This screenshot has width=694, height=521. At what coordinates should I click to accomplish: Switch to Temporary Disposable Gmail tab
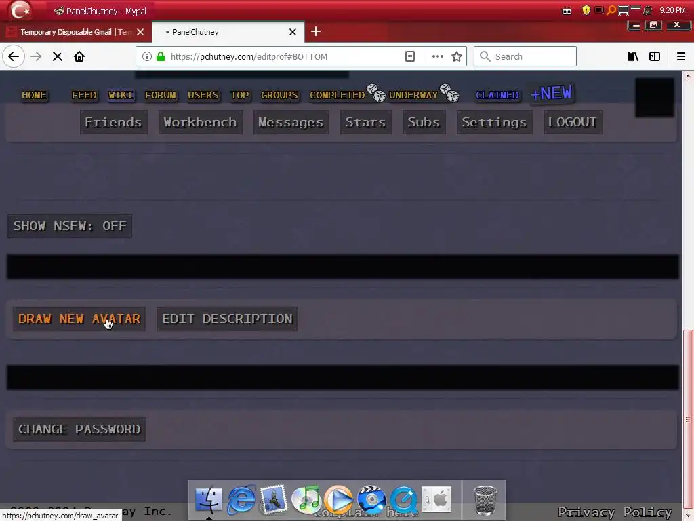[x=75, y=32]
